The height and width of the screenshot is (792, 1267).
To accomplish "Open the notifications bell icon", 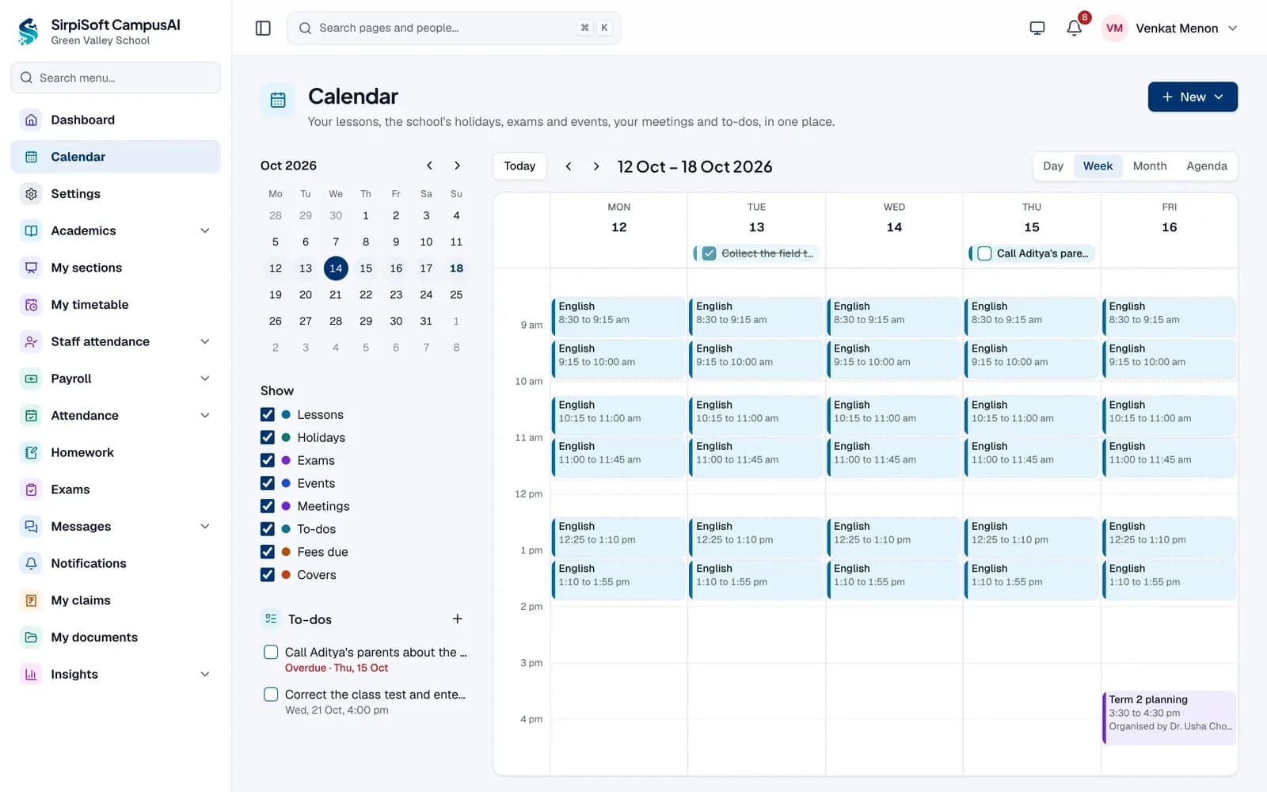I will point(1074,28).
